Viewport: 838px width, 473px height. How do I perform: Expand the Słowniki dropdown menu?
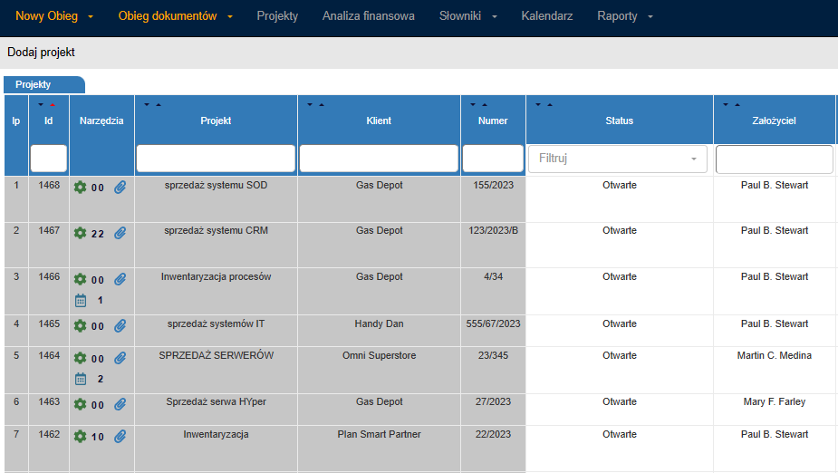(468, 16)
